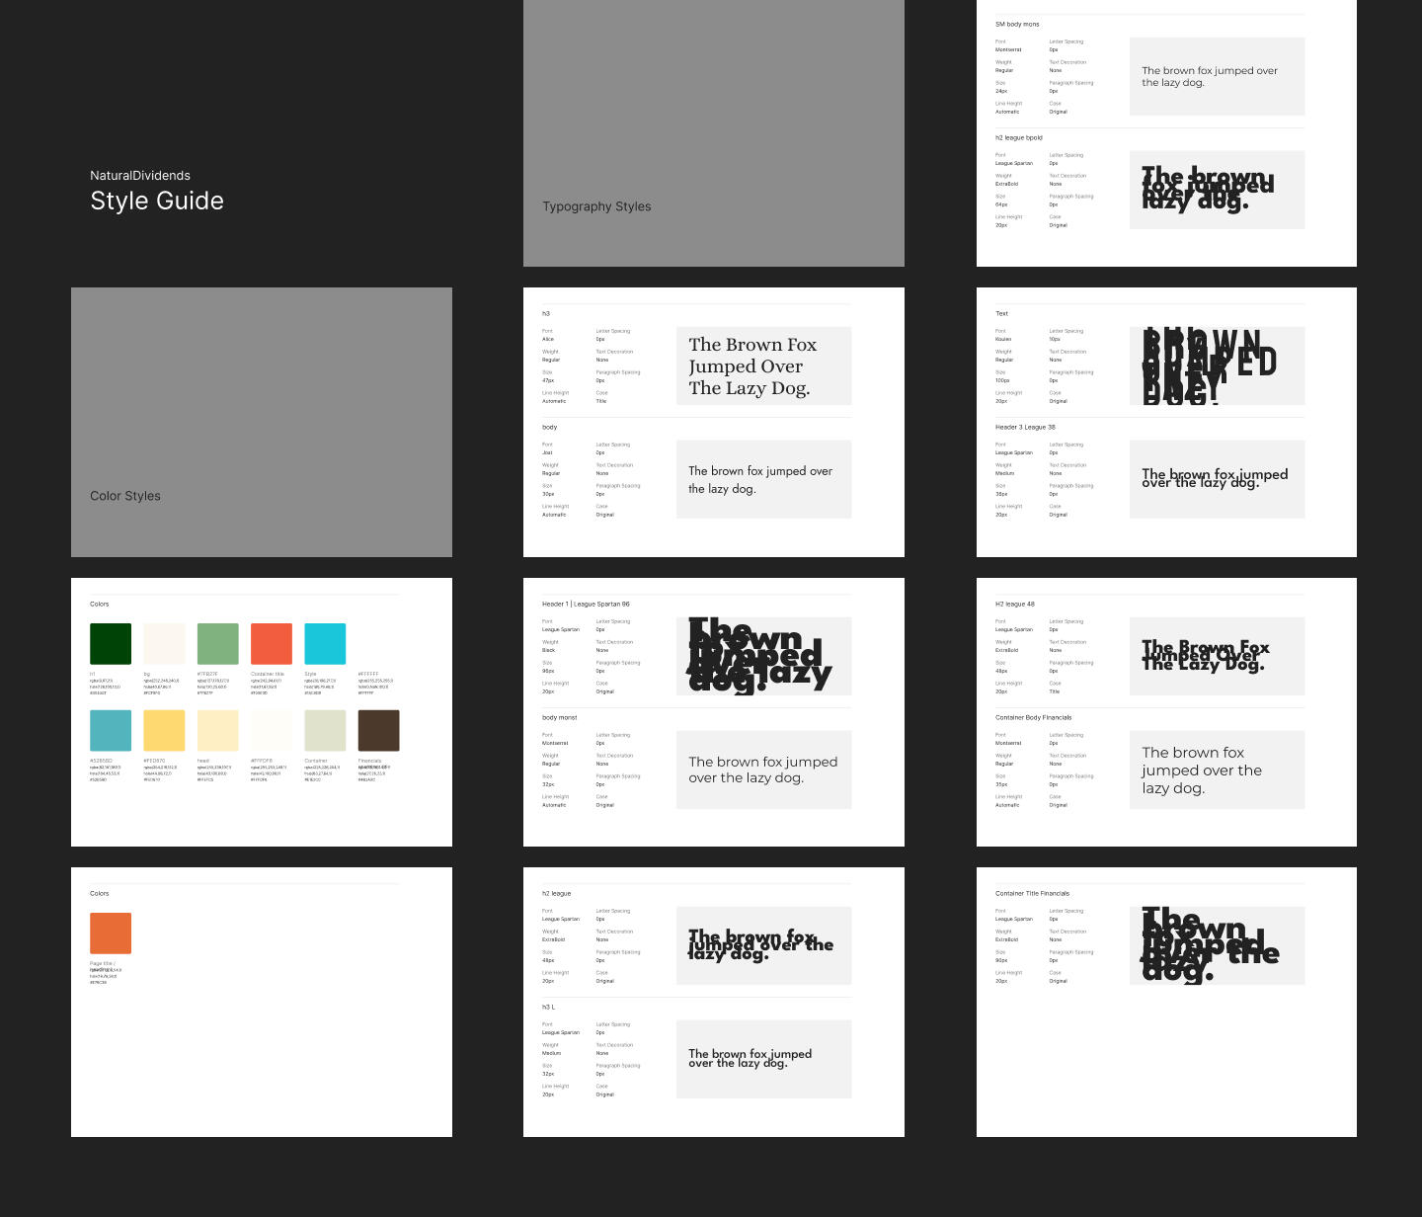This screenshot has height=1217, width=1422.
Task: Pick the cyan Style color swatch
Action: coord(325,644)
